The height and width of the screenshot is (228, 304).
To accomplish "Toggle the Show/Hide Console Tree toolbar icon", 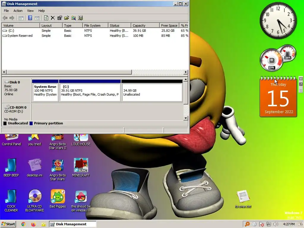I will 21,18.
